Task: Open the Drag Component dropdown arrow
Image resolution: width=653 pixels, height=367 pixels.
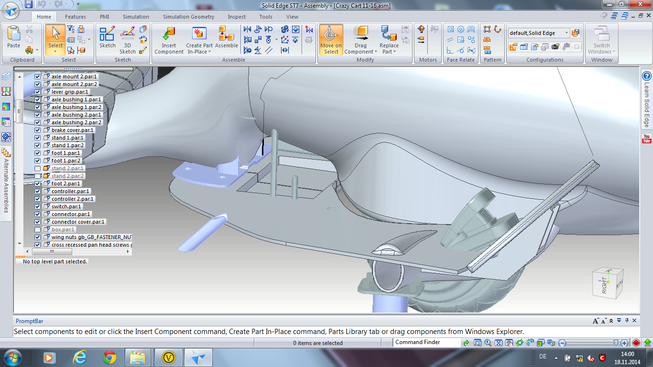Action: [x=376, y=52]
